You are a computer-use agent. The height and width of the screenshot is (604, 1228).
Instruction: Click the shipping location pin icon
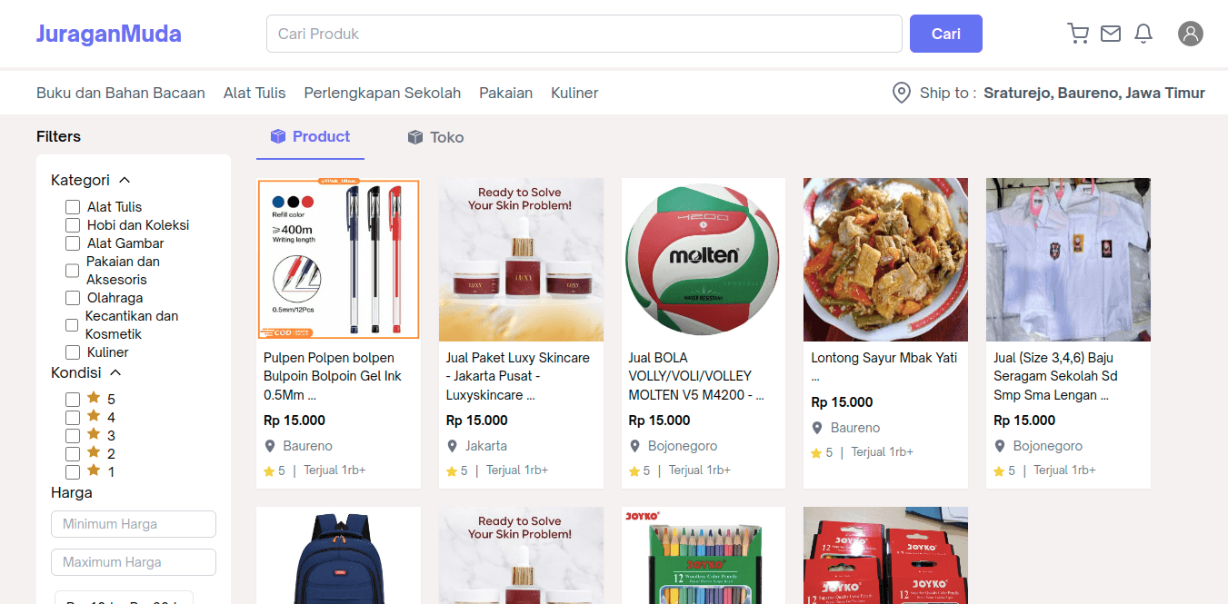click(901, 93)
